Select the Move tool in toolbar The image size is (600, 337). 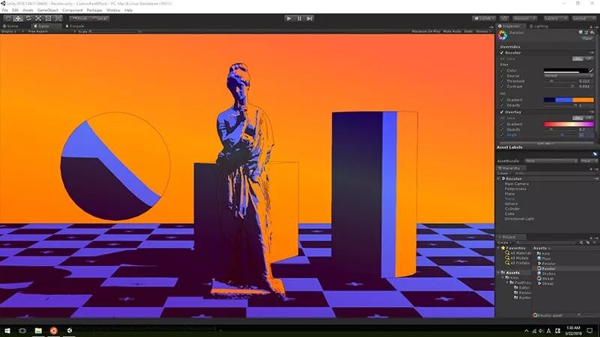pos(18,18)
